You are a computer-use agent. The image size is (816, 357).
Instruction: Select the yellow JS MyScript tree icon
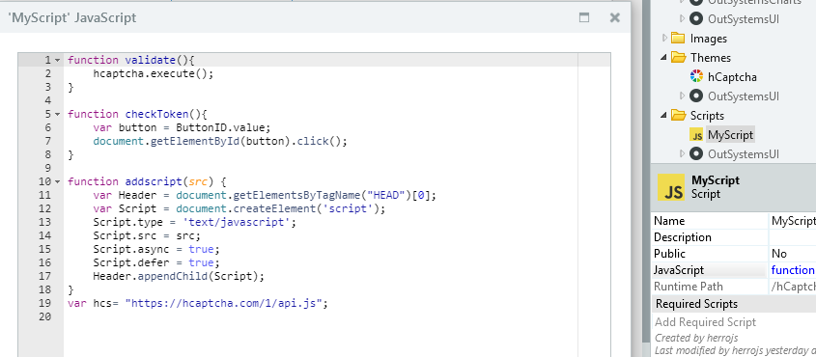[x=696, y=135]
